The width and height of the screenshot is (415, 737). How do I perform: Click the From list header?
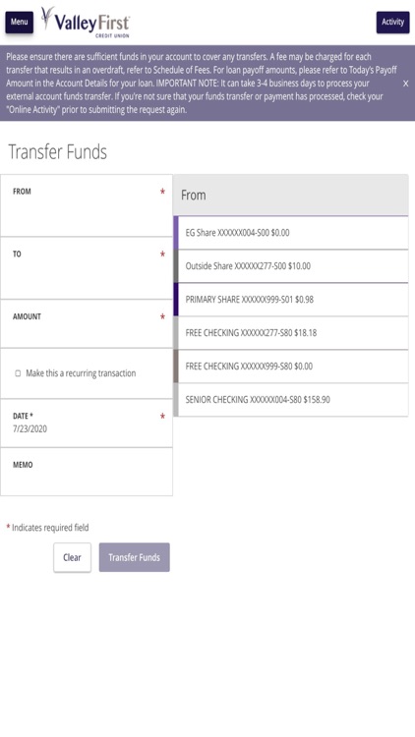click(291, 196)
